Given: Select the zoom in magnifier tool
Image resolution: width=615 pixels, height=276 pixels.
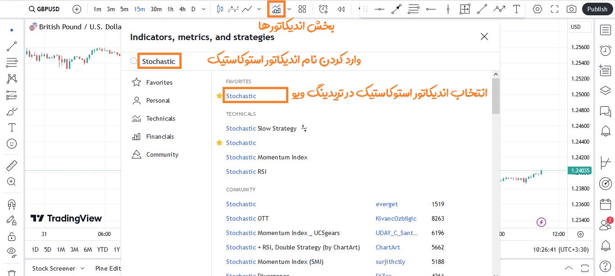Looking at the screenshot, I should [x=12, y=182].
